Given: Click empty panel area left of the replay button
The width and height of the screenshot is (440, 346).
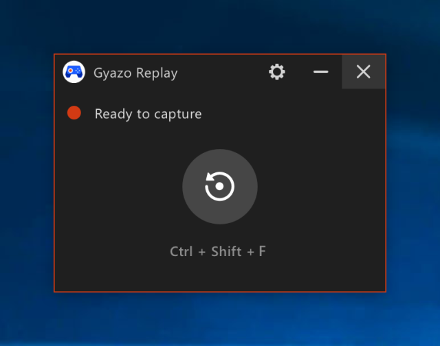Looking at the screenshot, I should (117, 187).
